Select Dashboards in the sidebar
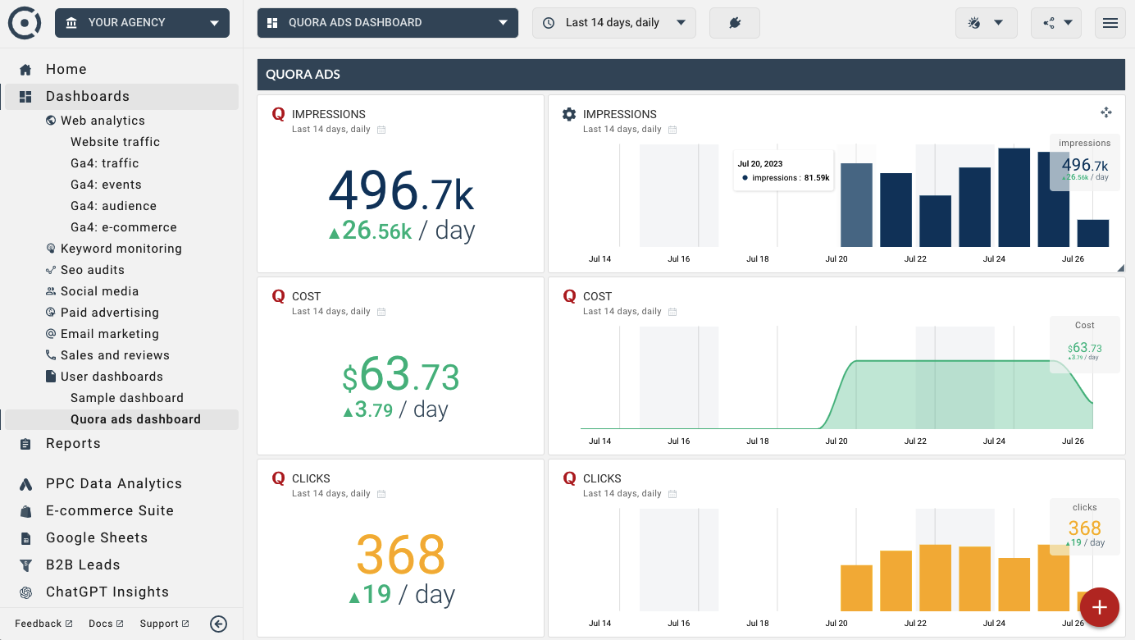This screenshot has width=1135, height=640. 121,97
